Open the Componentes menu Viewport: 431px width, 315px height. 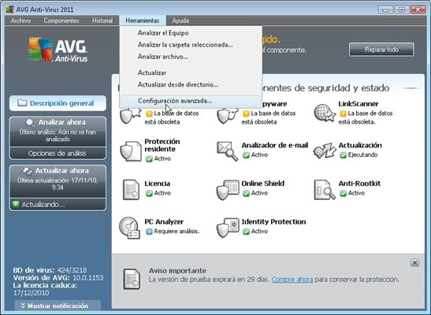tap(61, 20)
